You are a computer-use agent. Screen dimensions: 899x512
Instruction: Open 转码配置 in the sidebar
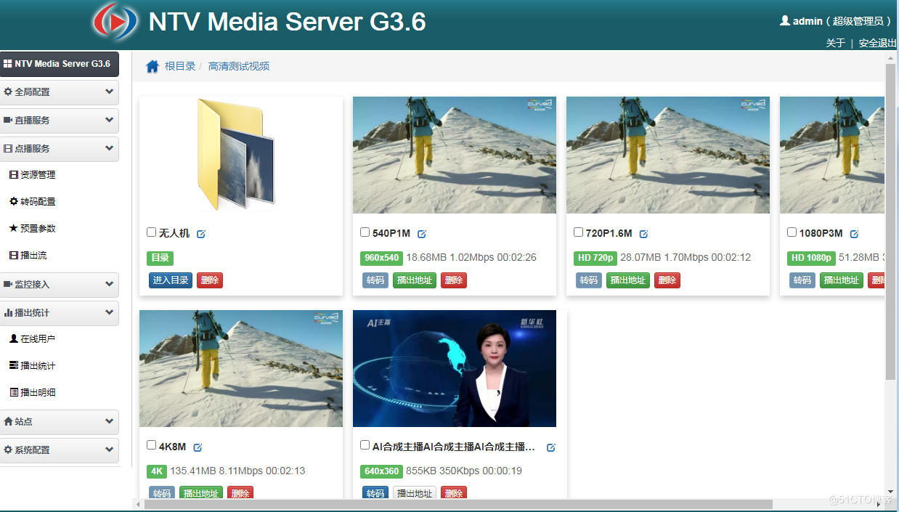click(38, 202)
